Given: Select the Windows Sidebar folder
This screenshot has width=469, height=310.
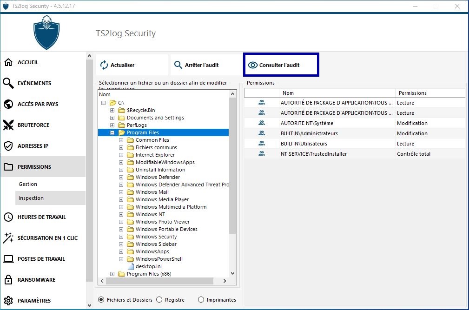Looking at the screenshot, I should (x=156, y=244).
